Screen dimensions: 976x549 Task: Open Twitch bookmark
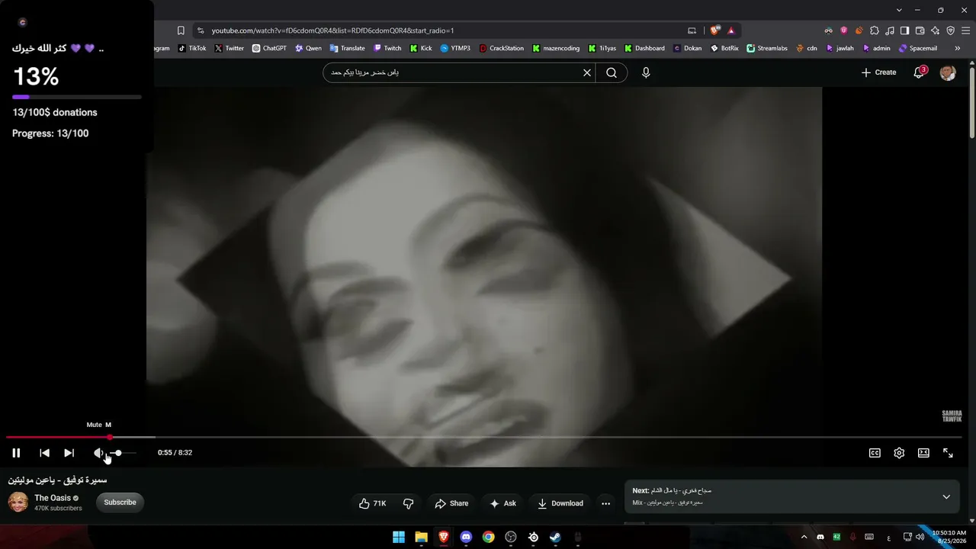point(387,48)
